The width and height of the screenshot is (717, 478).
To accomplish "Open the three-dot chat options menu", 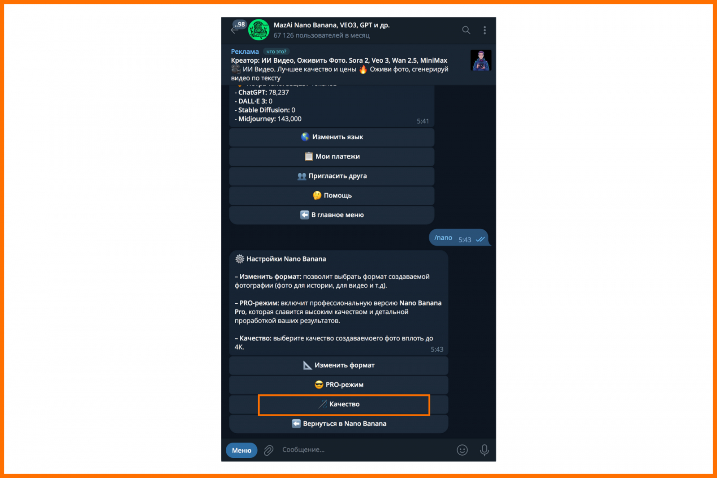I will (x=484, y=30).
